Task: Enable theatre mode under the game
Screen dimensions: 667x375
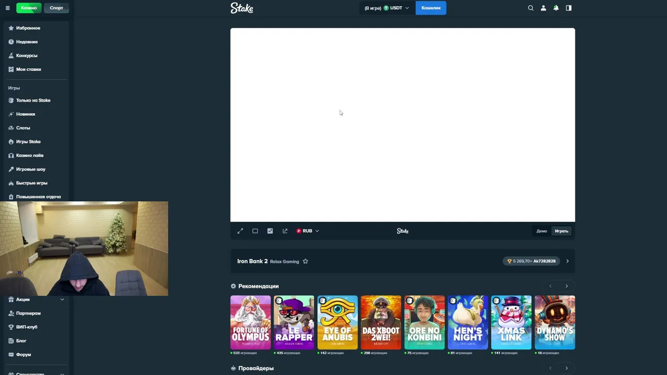Action: point(255,231)
